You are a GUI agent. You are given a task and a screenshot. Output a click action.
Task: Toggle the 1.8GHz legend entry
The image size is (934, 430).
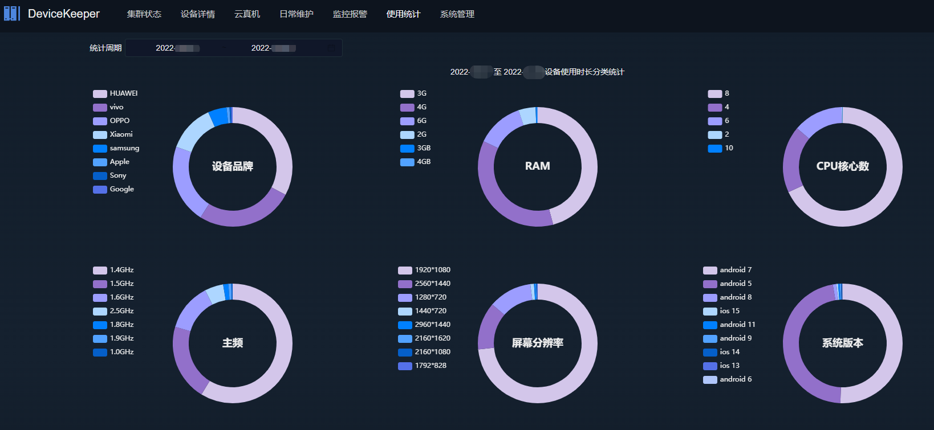tap(113, 325)
